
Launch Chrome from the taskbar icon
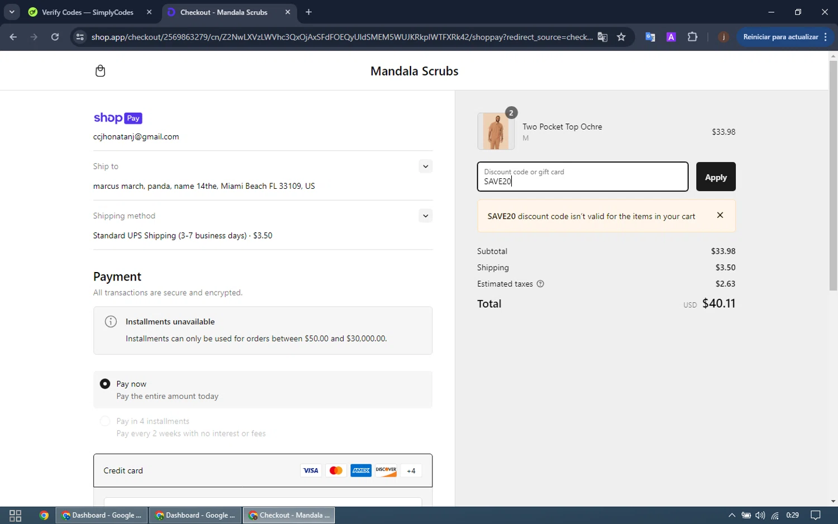pos(44,515)
